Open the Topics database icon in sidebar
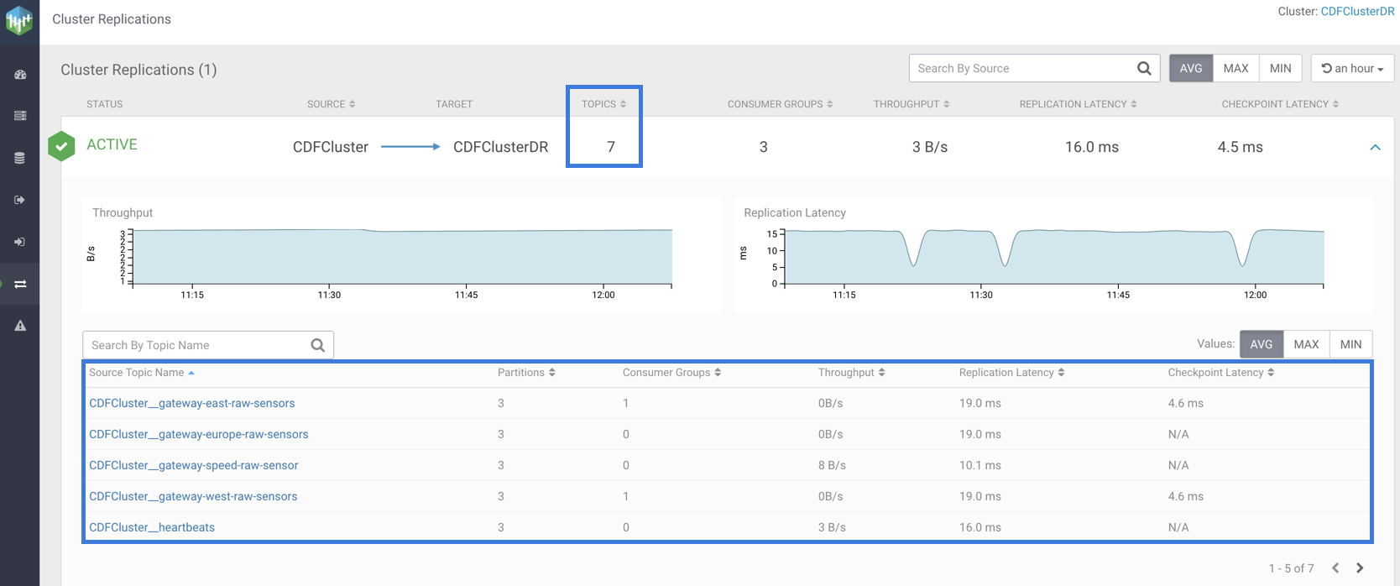Screen dimensions: 1400x586 click(20, 158)
